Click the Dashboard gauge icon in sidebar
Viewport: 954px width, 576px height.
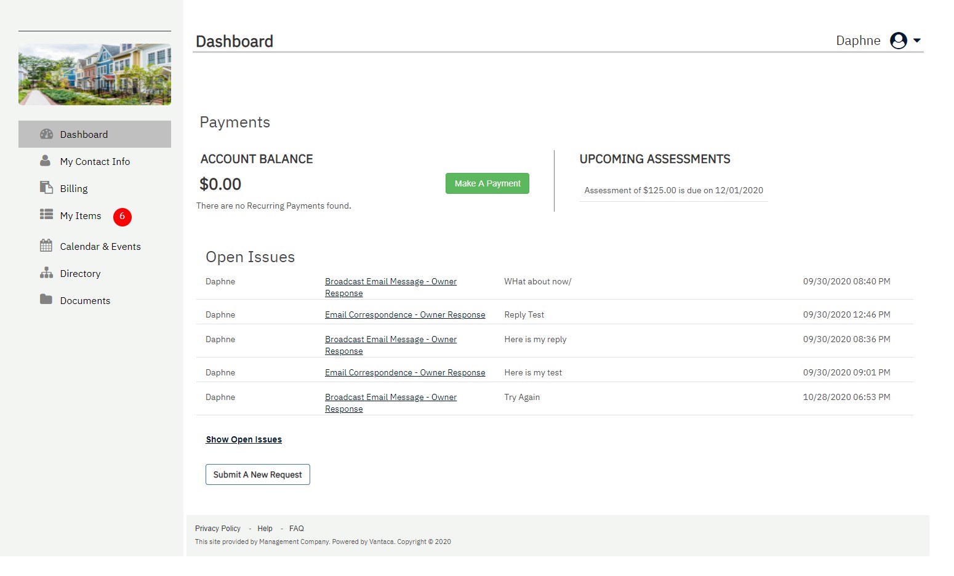pyautogui.click(x=46, y=134)
